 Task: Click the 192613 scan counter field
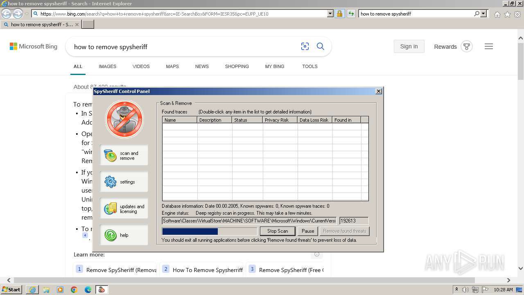354,221
